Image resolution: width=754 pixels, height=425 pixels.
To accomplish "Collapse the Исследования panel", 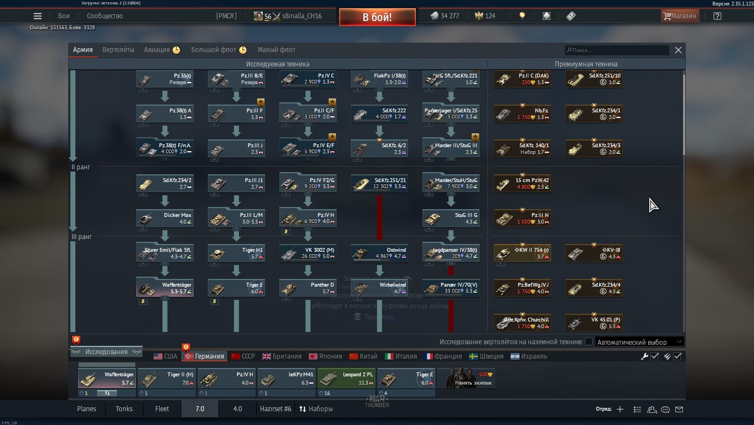I will point(106,352).
